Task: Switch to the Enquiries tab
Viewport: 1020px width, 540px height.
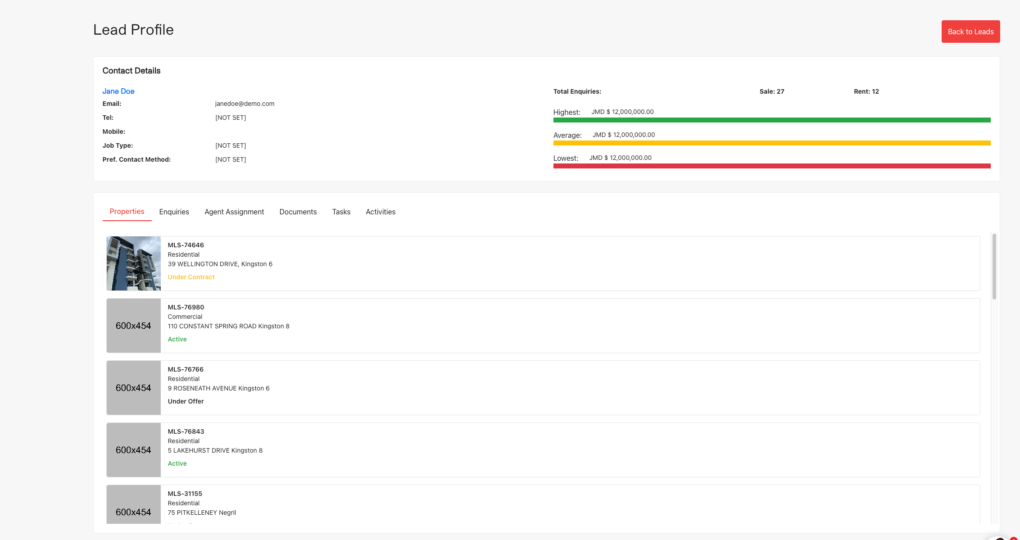Action: pos(174,212)
